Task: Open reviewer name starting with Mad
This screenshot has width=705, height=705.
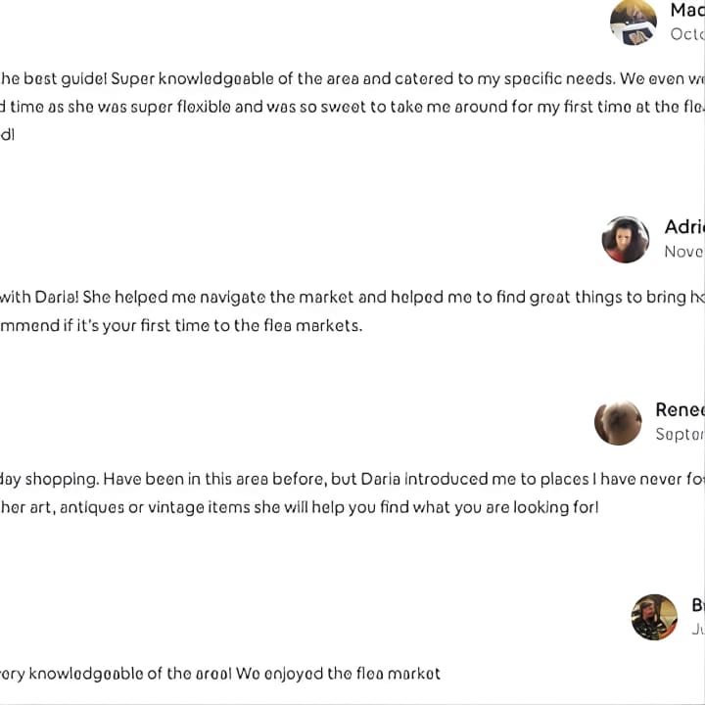Action: pos(687,10)
